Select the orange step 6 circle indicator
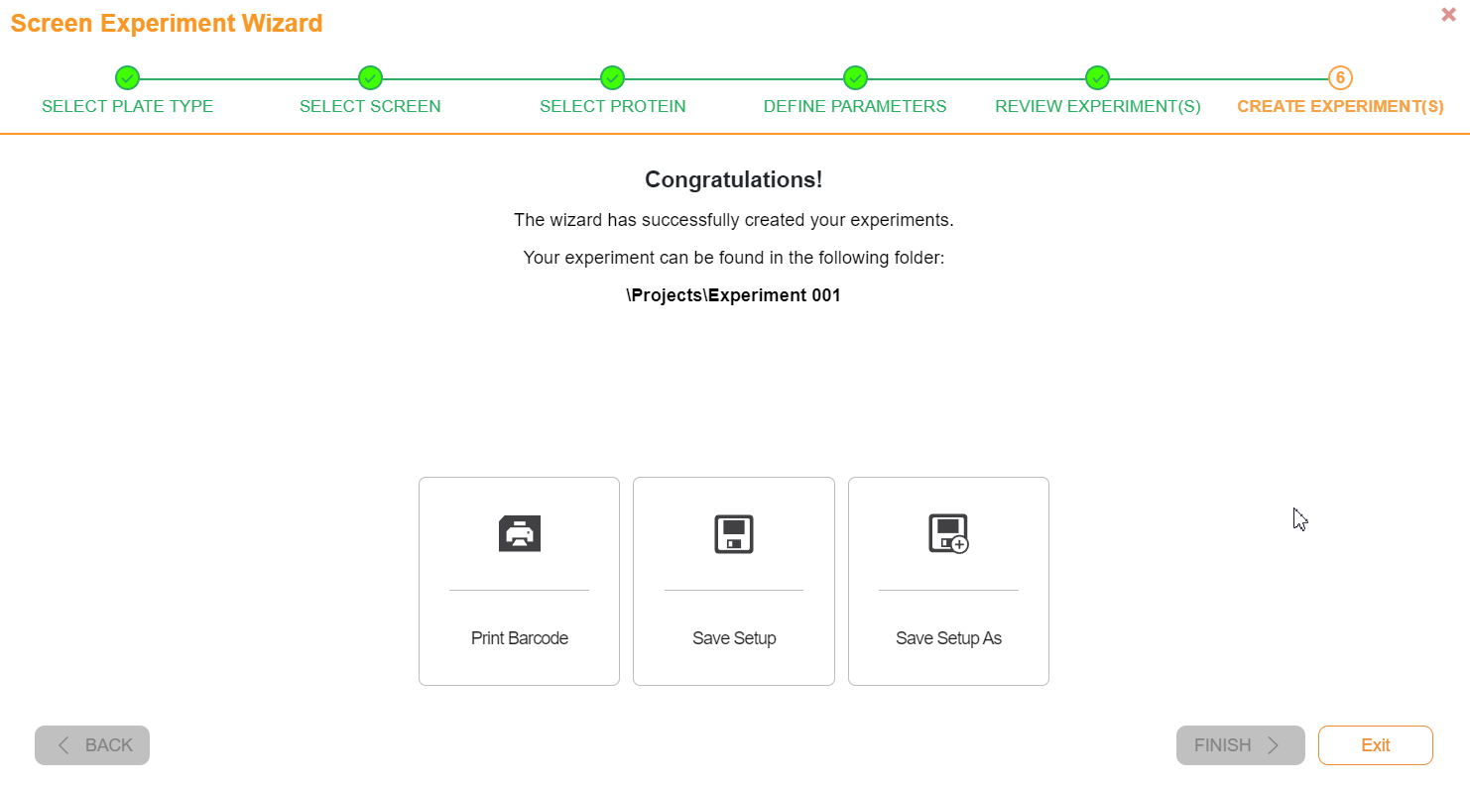The width and height of the screenshot is (1470, 786). pos(1340,77)
